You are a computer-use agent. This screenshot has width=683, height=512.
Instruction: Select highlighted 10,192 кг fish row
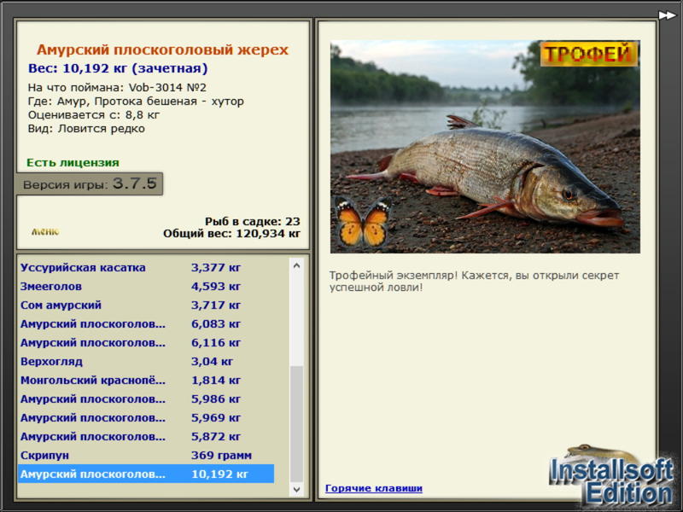point(146,474)
